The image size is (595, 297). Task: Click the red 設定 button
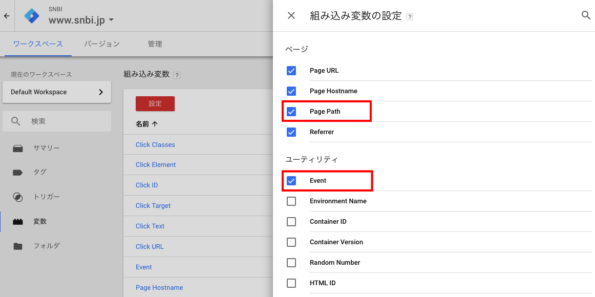pos(155,103)
